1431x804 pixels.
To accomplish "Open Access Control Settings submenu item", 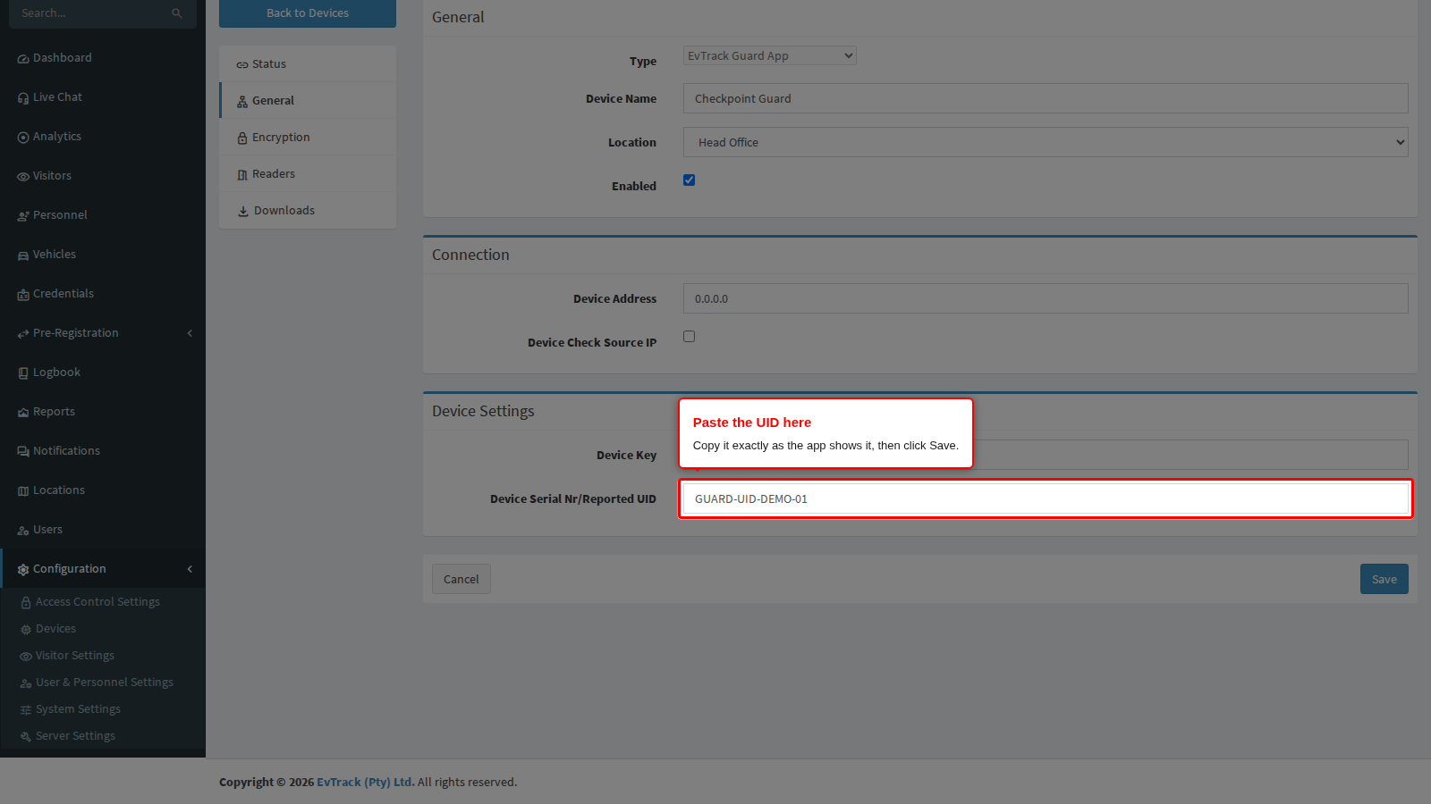I will 97,602.
